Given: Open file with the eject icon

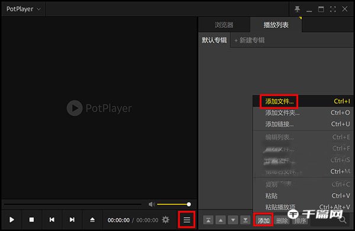Looking at the screenshot, I should (92, 220).
